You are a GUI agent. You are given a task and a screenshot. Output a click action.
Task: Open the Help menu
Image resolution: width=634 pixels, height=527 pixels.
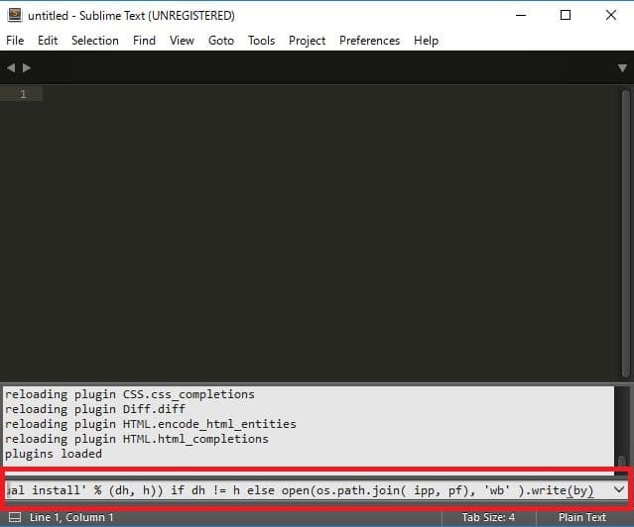(x=427, y=41)
